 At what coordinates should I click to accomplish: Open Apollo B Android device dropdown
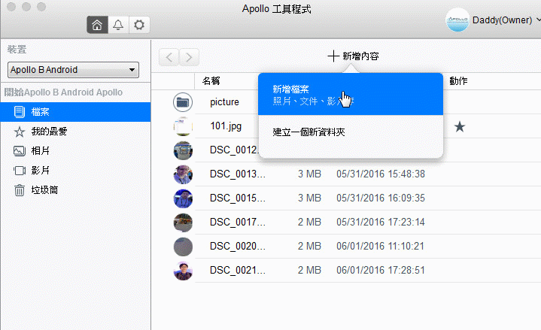click(73, 70)
